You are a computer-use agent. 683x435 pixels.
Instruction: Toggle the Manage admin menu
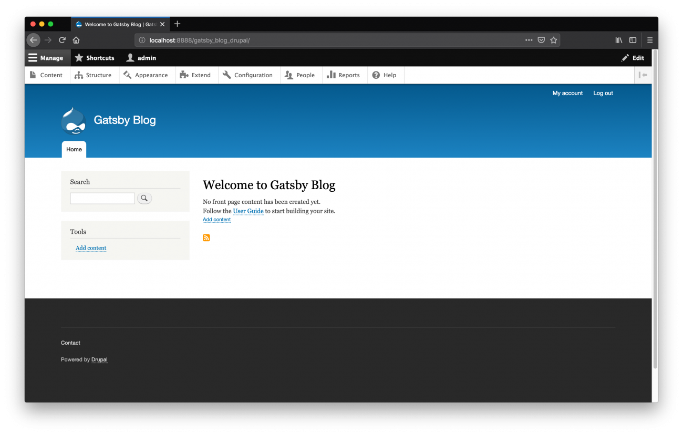(x=47, y=58)
